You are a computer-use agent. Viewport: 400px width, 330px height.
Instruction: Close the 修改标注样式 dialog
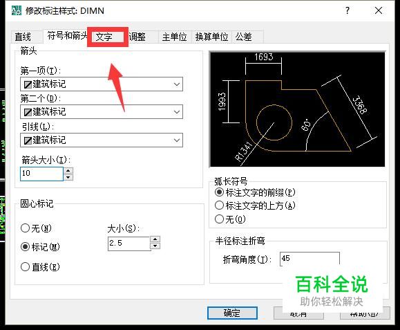tap(379, 10)
